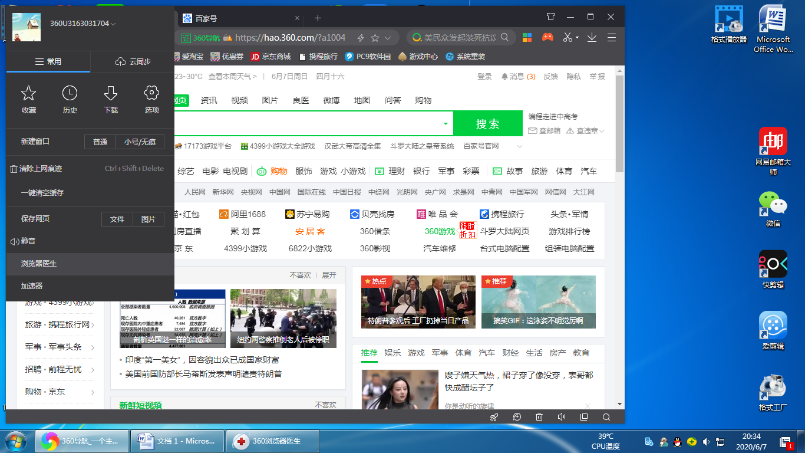Open a new 小号/无痕 incognito window

click(140, 142)
